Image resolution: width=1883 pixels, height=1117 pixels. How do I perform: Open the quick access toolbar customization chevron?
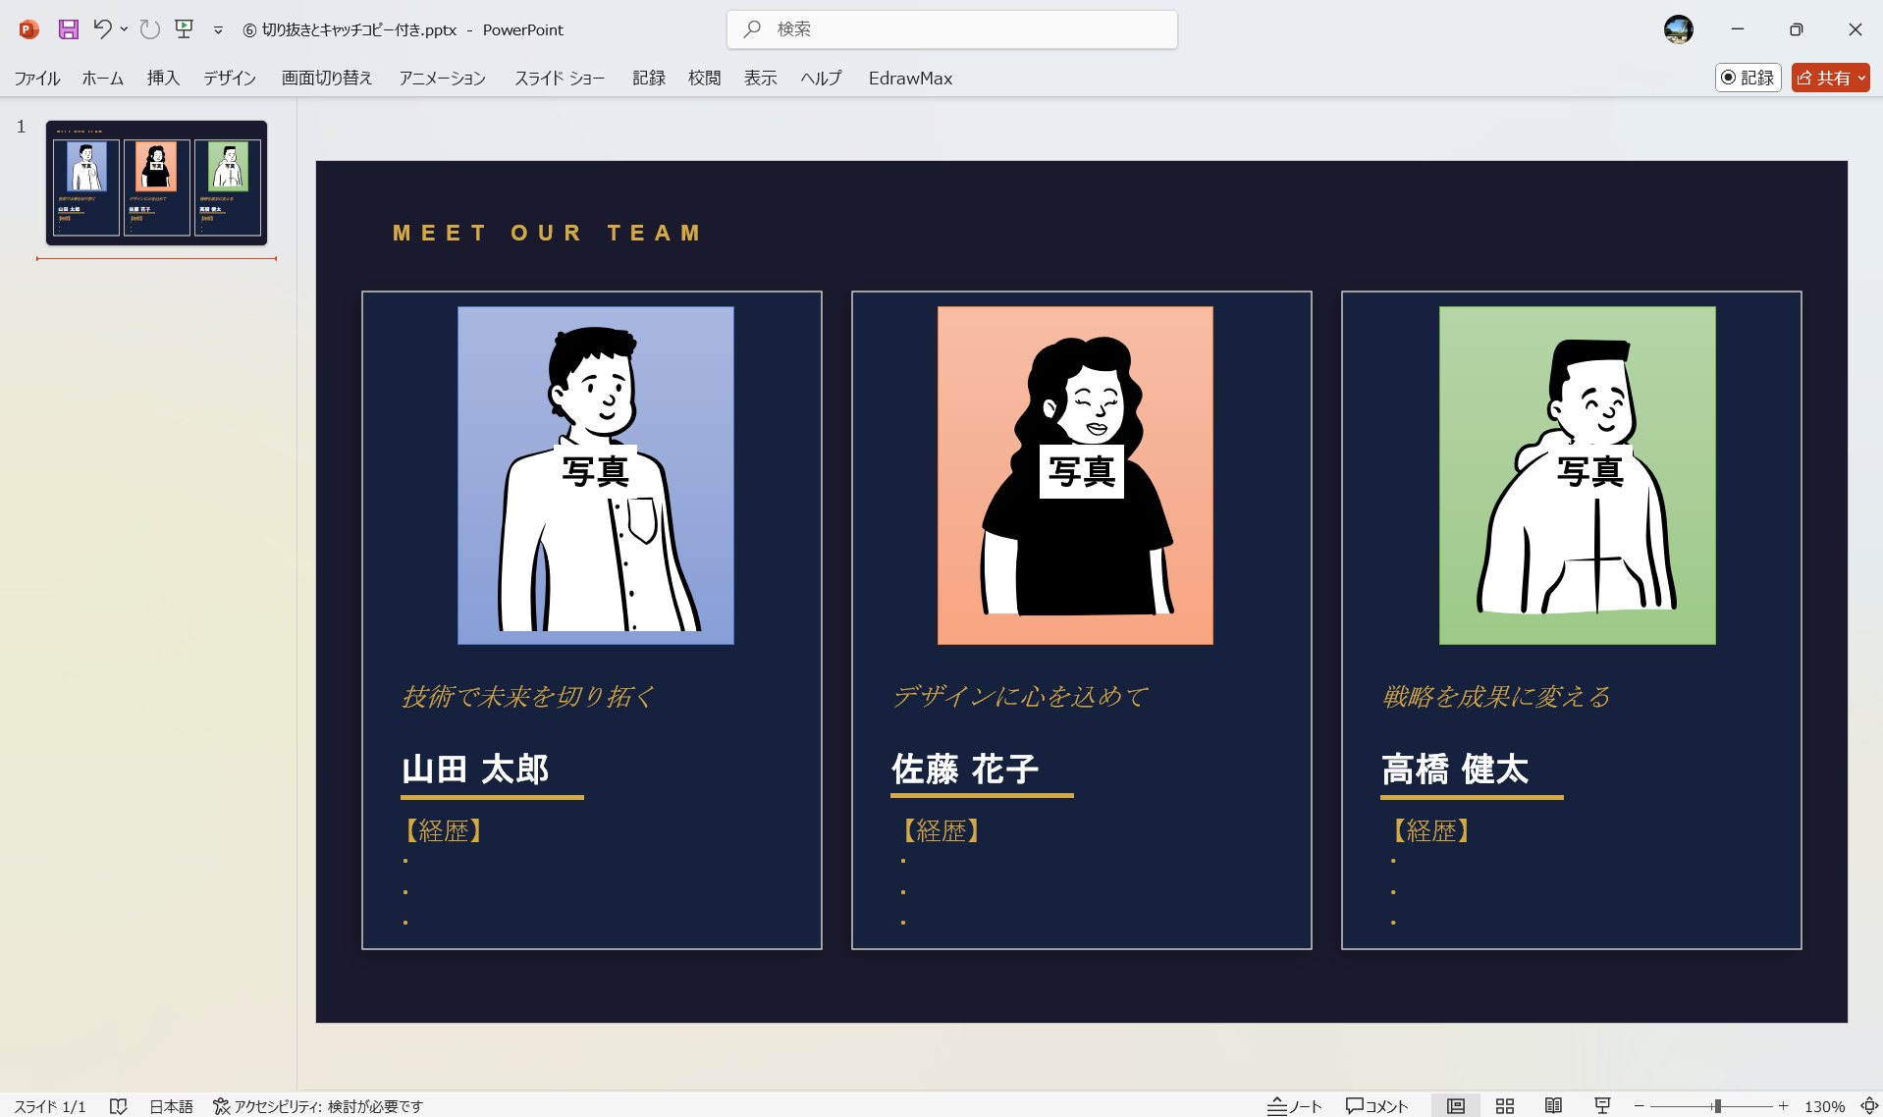click(218, 30)
